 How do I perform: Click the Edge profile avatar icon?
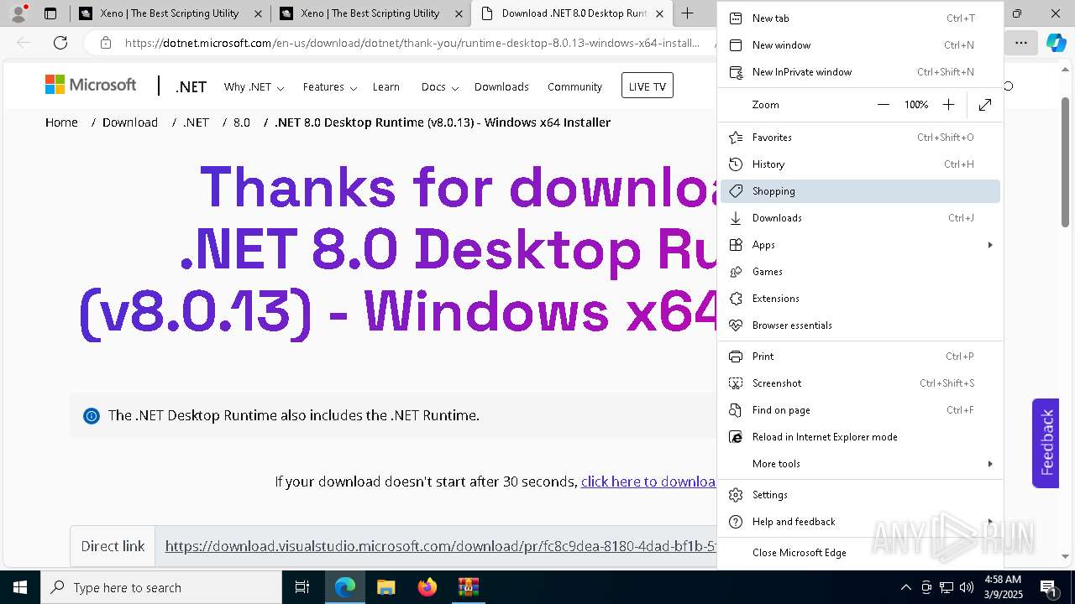18,13
